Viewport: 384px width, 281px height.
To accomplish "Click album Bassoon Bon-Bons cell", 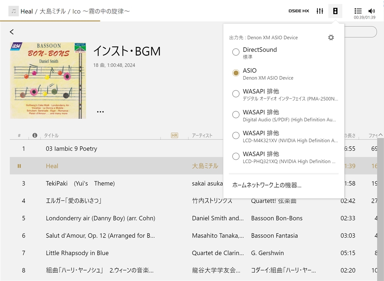I will point(277,218).
